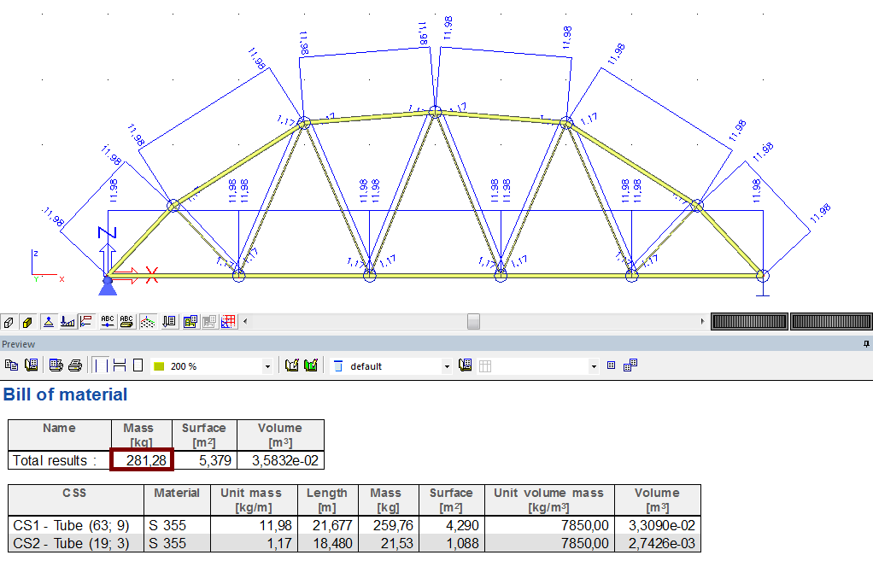The image size is (873, 561).
Task: Click the printer icon in Preview toolbar
Action: click(x=75, y=365)
